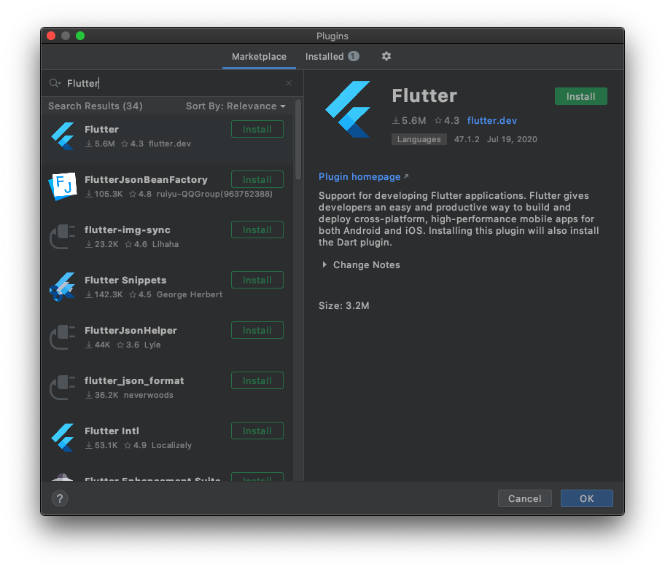Click vendor George Herbert text
Image resolution: width=665 pixels, height=569 pixels.
click(190, 294)
